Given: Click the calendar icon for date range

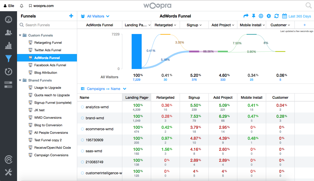Looking at the screenshot, I should pos(284,16).
